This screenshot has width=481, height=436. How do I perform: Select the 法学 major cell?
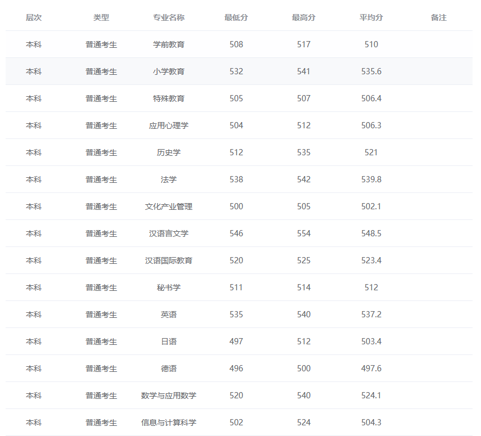coord(169,179)
